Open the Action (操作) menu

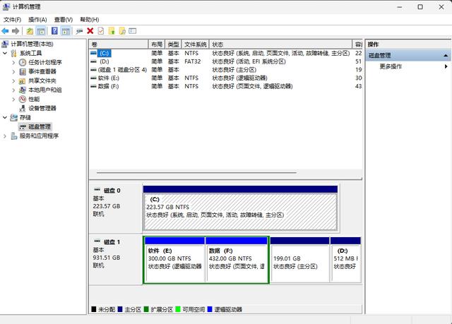pos(37,20)
